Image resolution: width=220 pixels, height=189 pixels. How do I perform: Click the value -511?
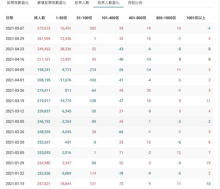[68, 91]
